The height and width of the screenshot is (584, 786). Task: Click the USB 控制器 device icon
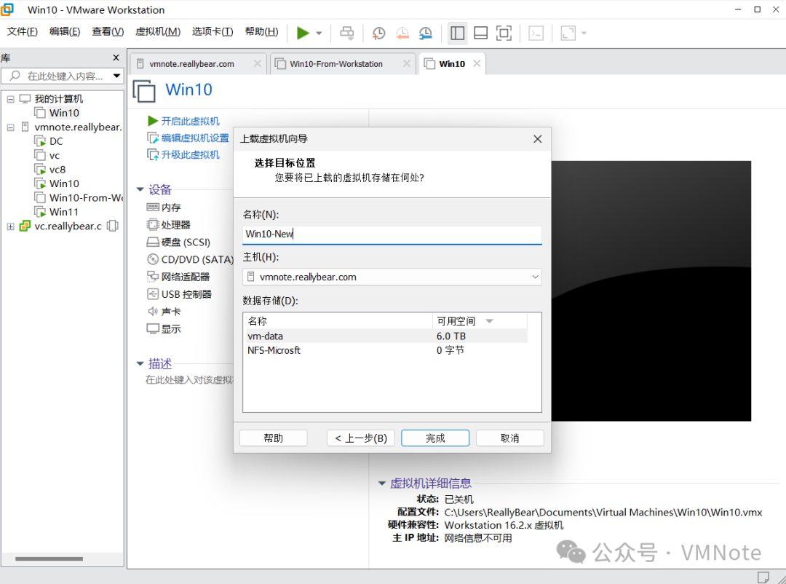pos(152,294)
